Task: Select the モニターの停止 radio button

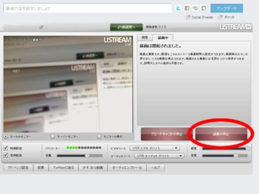Action: pyautogui.click(x=99, y=136)
